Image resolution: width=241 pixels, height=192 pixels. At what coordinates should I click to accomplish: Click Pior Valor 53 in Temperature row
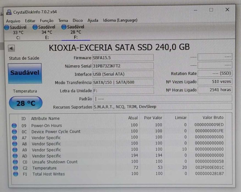point(160,167)
